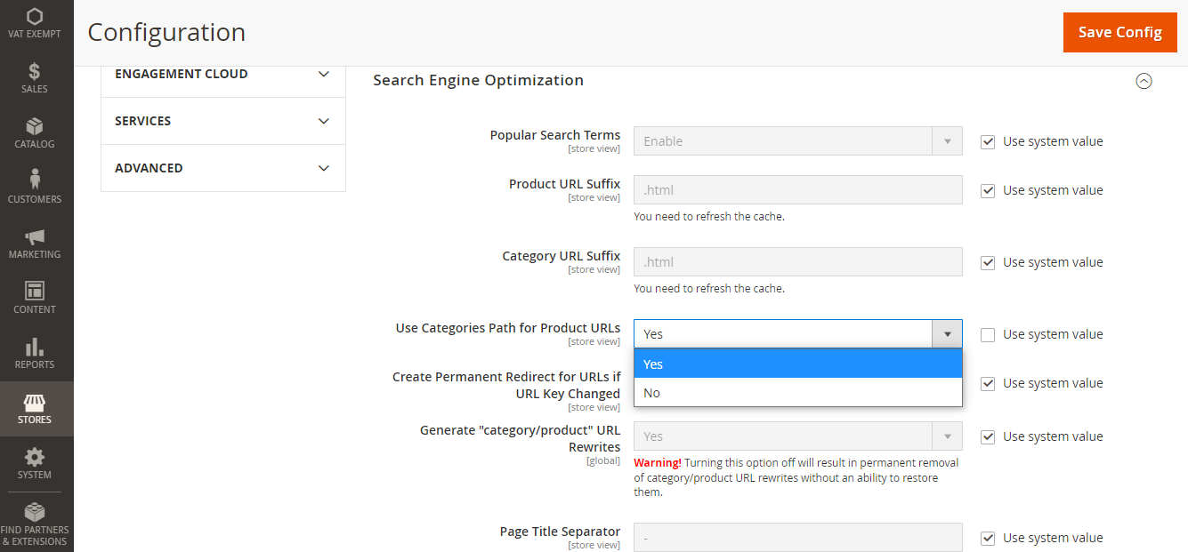The image size is (1188, 552).
Task: Click the Save Config button
Action: tap(1119, 33)
